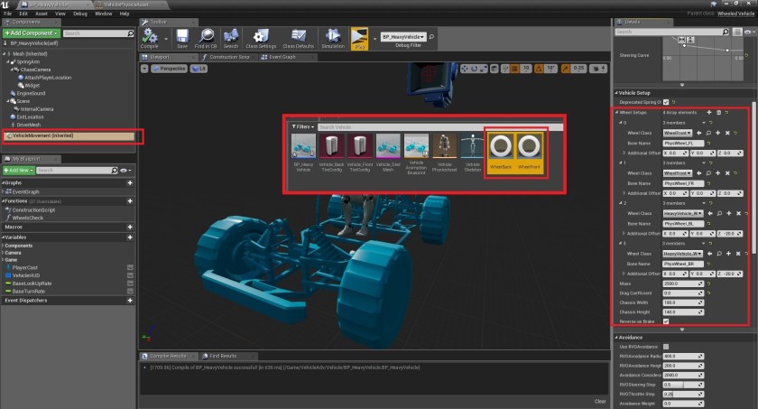Open the Filters dropdown in asset browser

click(301, 127)
